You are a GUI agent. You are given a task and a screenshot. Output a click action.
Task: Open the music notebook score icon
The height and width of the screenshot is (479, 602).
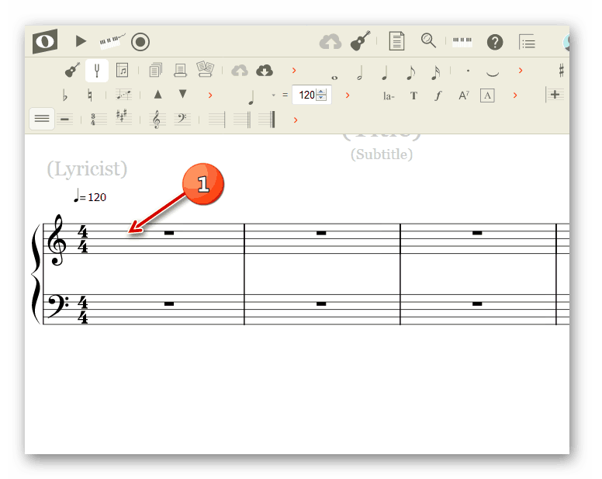coord(122,71)
